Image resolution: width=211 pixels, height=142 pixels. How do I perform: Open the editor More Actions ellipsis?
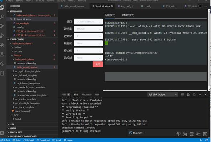tap(206, 6)
